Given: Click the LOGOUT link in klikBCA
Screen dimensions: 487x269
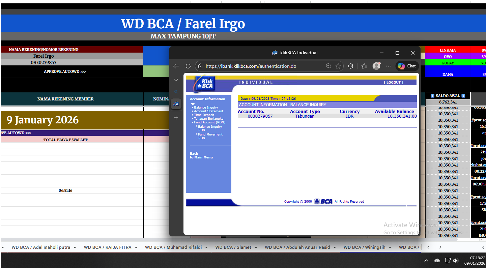Looking at the screenshot, I should tap(393, 82).
